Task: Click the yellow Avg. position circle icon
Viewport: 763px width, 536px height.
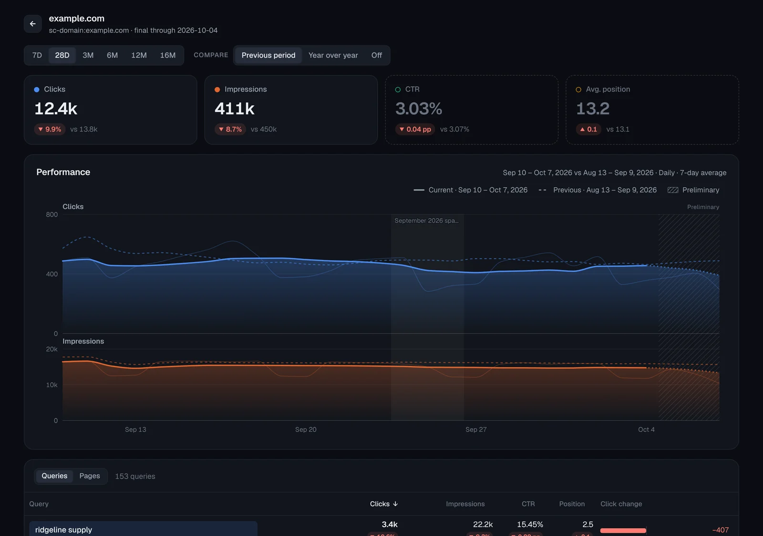Action: [x=578, y=90]
